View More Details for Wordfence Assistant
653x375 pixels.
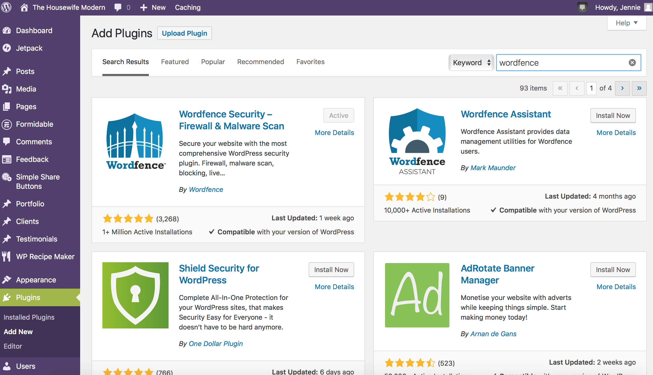[616, 133]
